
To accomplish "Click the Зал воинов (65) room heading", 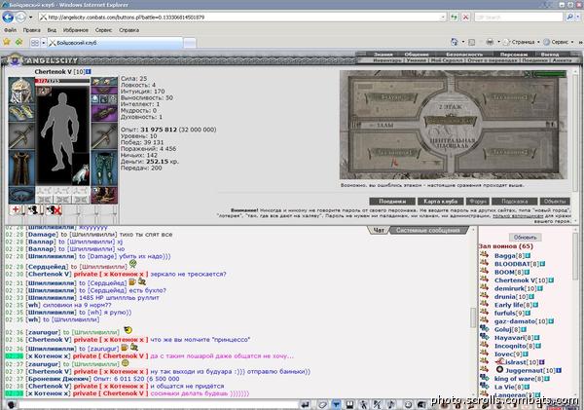I will click(506, 246).
